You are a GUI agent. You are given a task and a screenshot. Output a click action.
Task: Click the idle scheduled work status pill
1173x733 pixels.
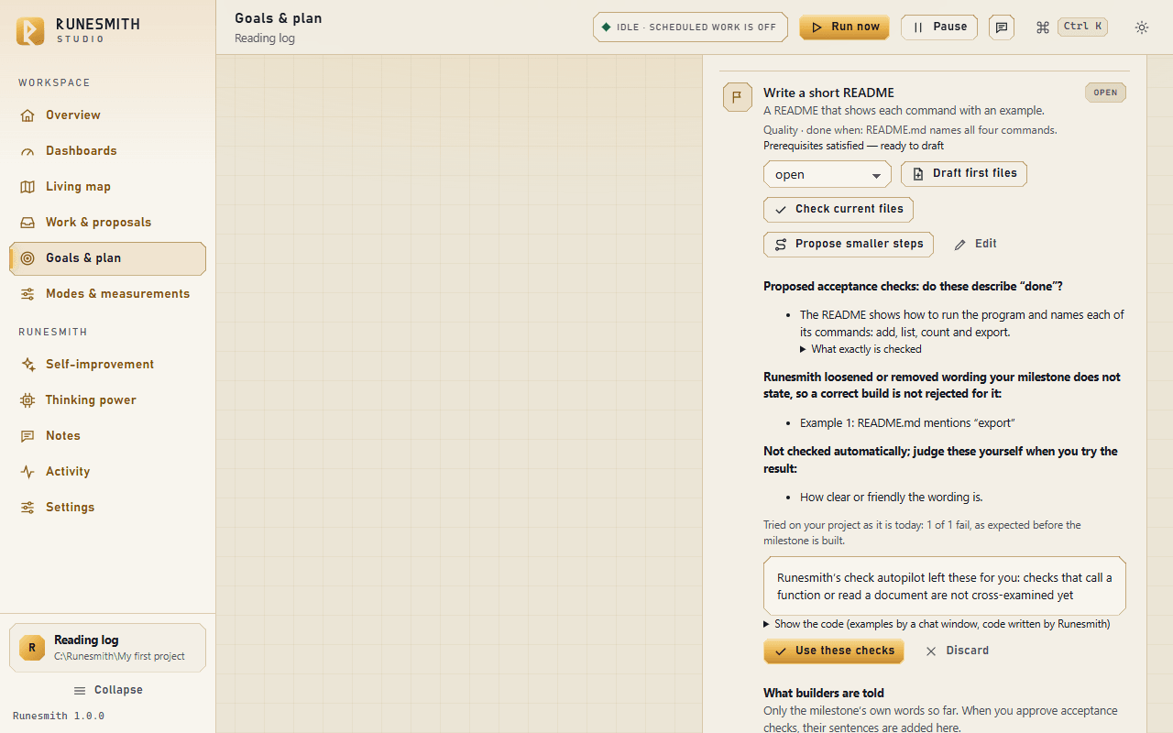click(x=691, y=27)
